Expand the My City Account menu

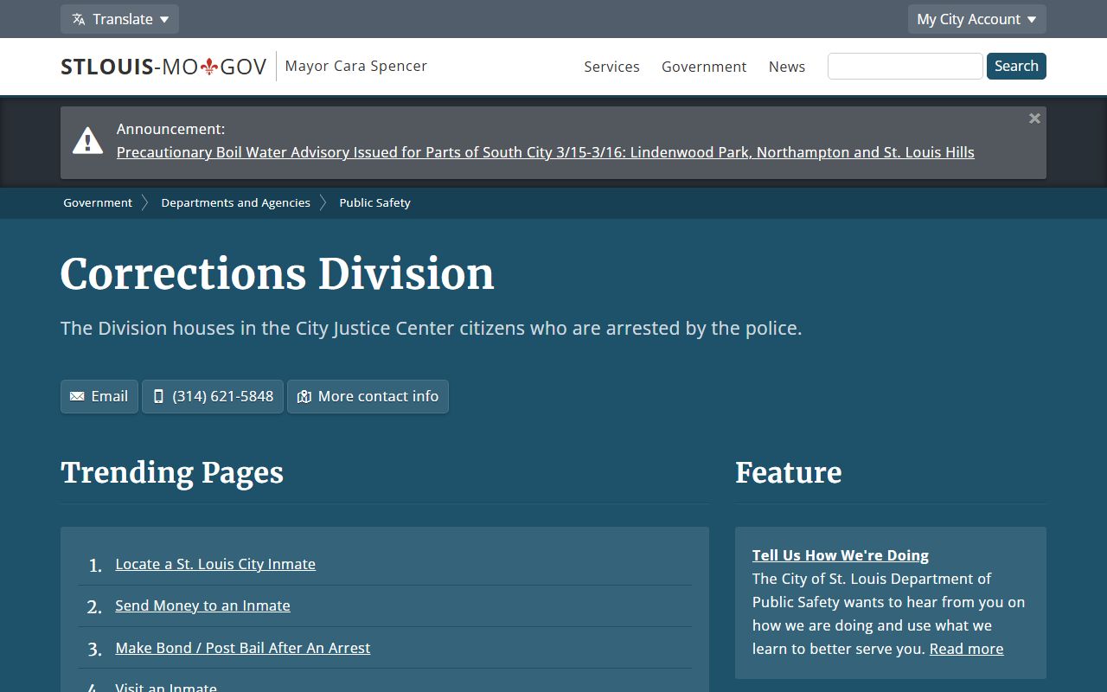pos(976,19)
